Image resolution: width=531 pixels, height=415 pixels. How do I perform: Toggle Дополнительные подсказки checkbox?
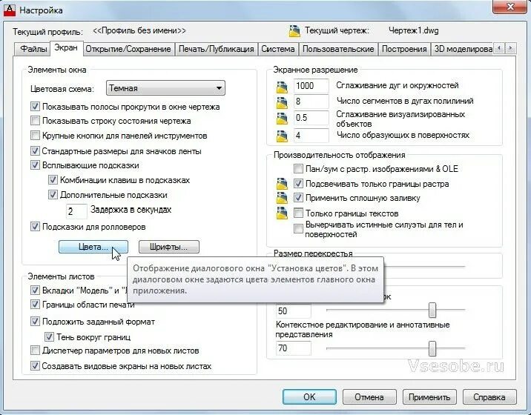53,195
